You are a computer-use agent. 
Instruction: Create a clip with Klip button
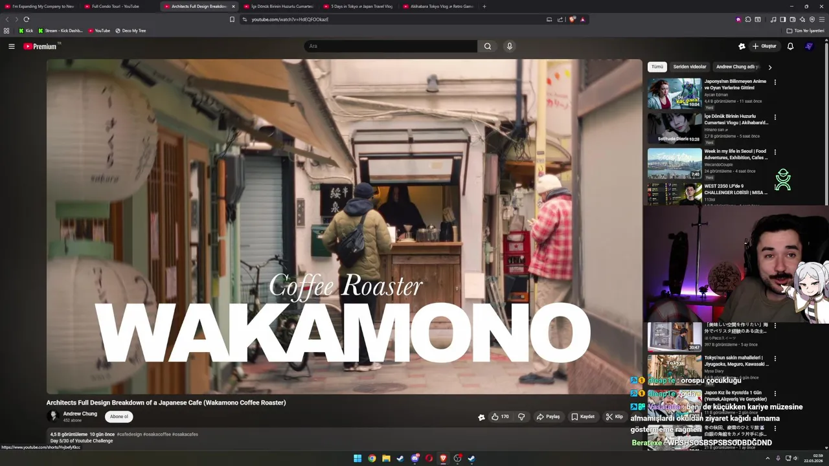coord(614,417)
